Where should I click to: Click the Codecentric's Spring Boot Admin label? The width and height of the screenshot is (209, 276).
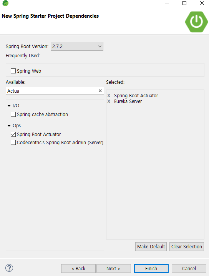pos(60,142)
